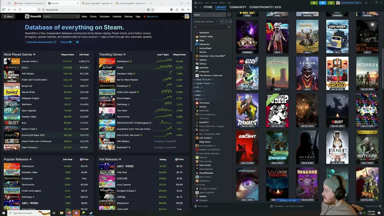
Task: Open the Steam View menu
Action: click(207, 3)
